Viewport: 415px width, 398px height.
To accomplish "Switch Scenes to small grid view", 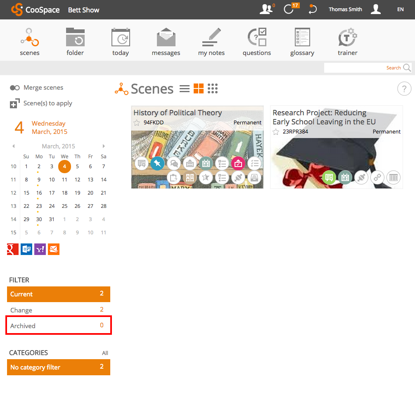I will [x=213, y=88].
